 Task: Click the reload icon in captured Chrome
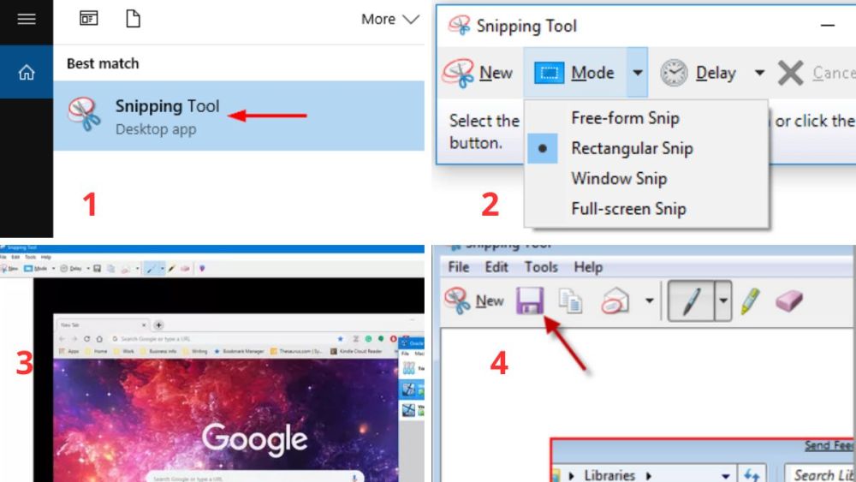coord(86,339)
